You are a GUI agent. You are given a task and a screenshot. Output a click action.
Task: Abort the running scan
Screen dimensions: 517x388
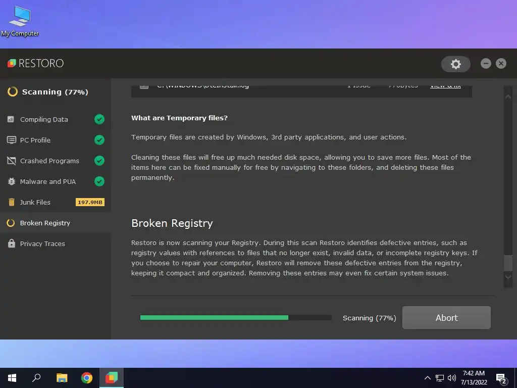[x=446, y=317]
